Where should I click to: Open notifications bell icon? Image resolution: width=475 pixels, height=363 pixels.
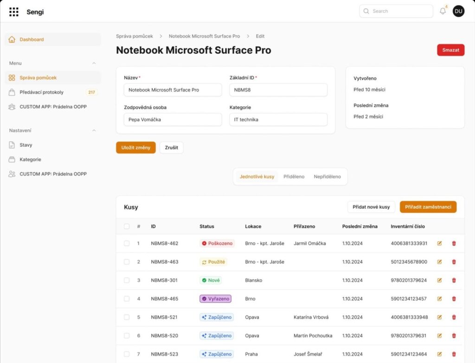pos(443,11)
